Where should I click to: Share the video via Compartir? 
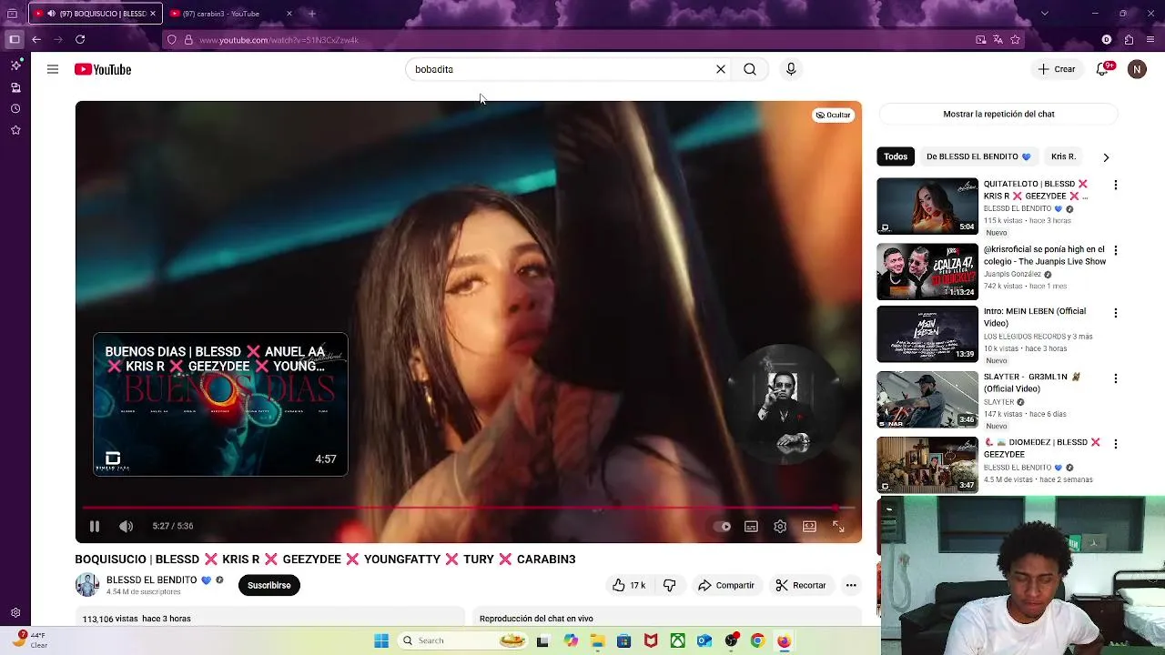click(x=726, y=585)
